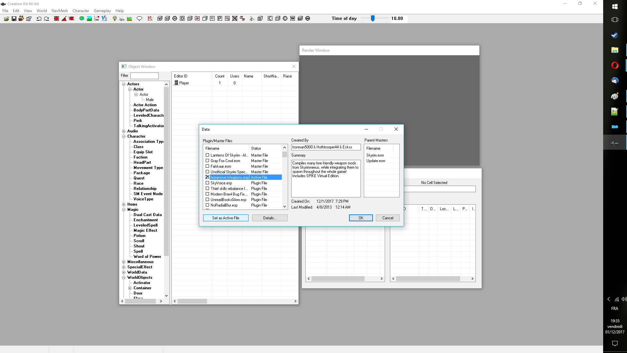Open the NavMesh menu

tap(60, 11)
